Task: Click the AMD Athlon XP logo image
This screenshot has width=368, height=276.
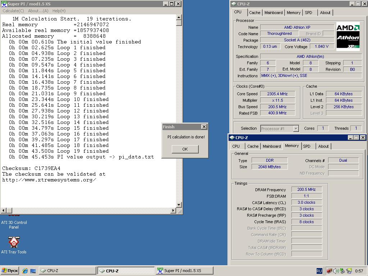Action: (348, 36)
